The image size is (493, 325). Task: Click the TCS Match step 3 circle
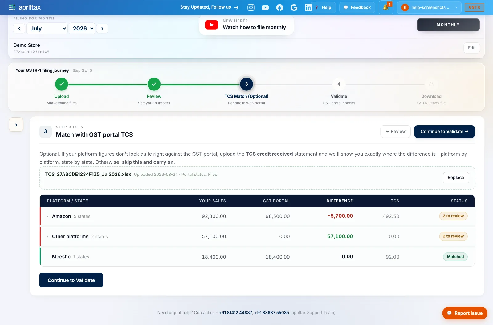[246, 84]
